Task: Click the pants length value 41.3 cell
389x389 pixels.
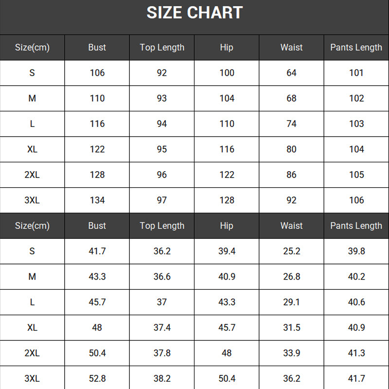Action: coord(356,353)
